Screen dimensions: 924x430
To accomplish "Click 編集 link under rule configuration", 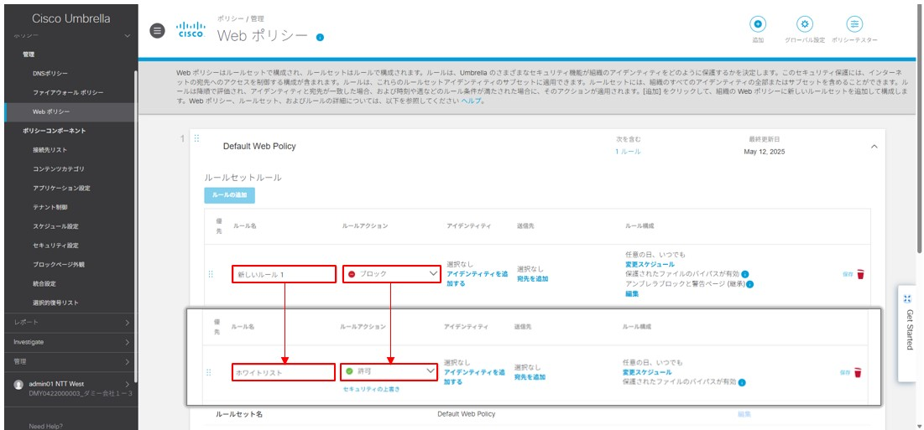I will coord(632,293).
